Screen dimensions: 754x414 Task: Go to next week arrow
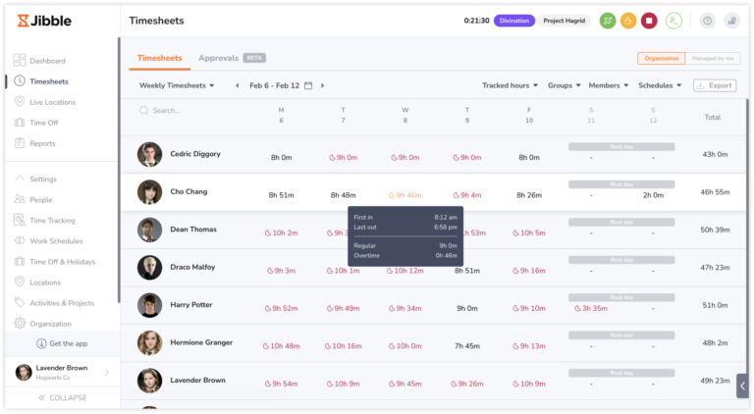(323, 85)
